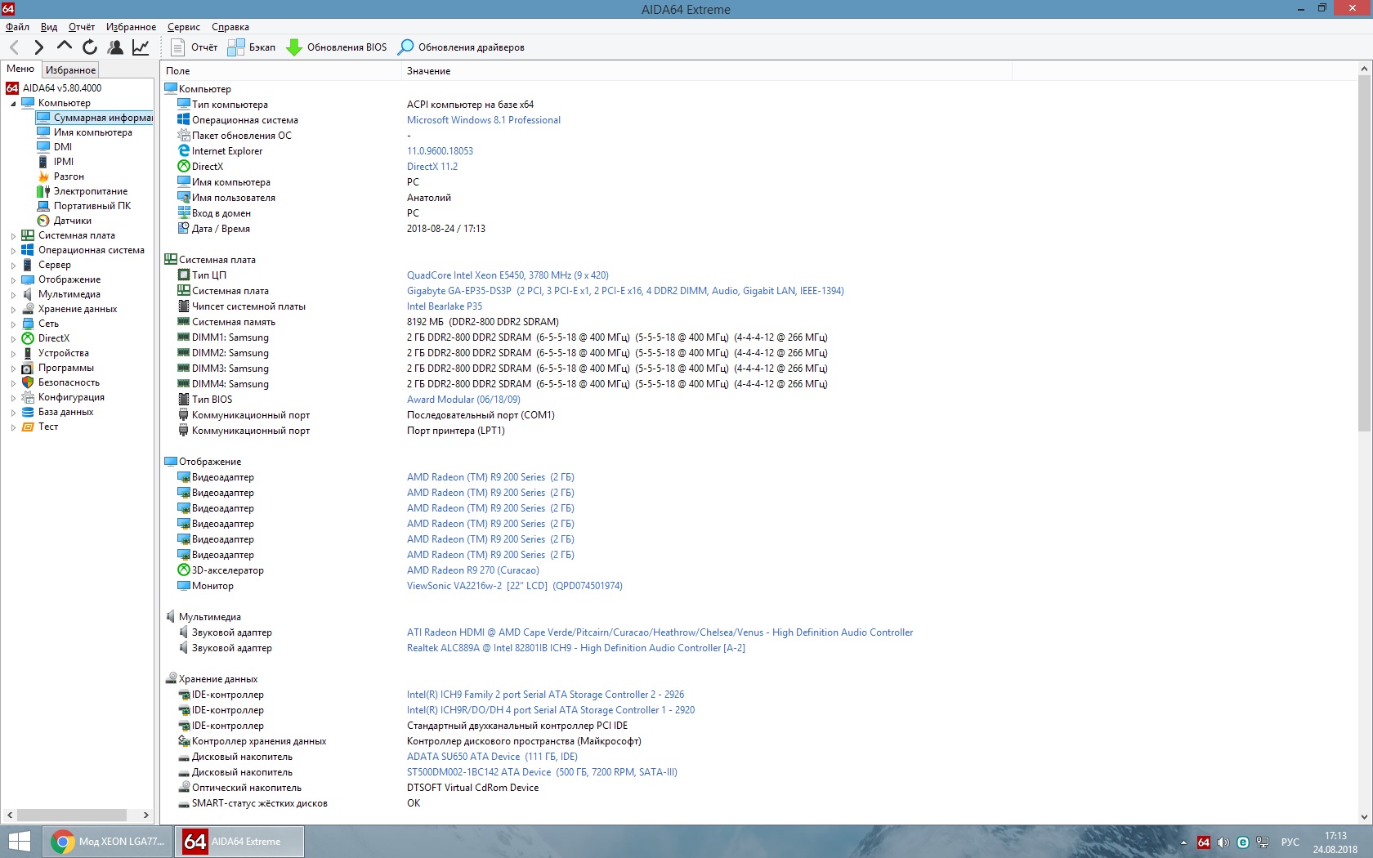Screen dimensions: 1373x858
Task: Select AIDA64 v5.80.4000 root tree icon
Action: click(12, 88)
